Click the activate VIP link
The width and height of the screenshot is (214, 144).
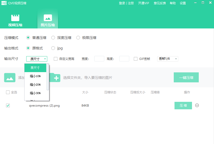(143, 3)
